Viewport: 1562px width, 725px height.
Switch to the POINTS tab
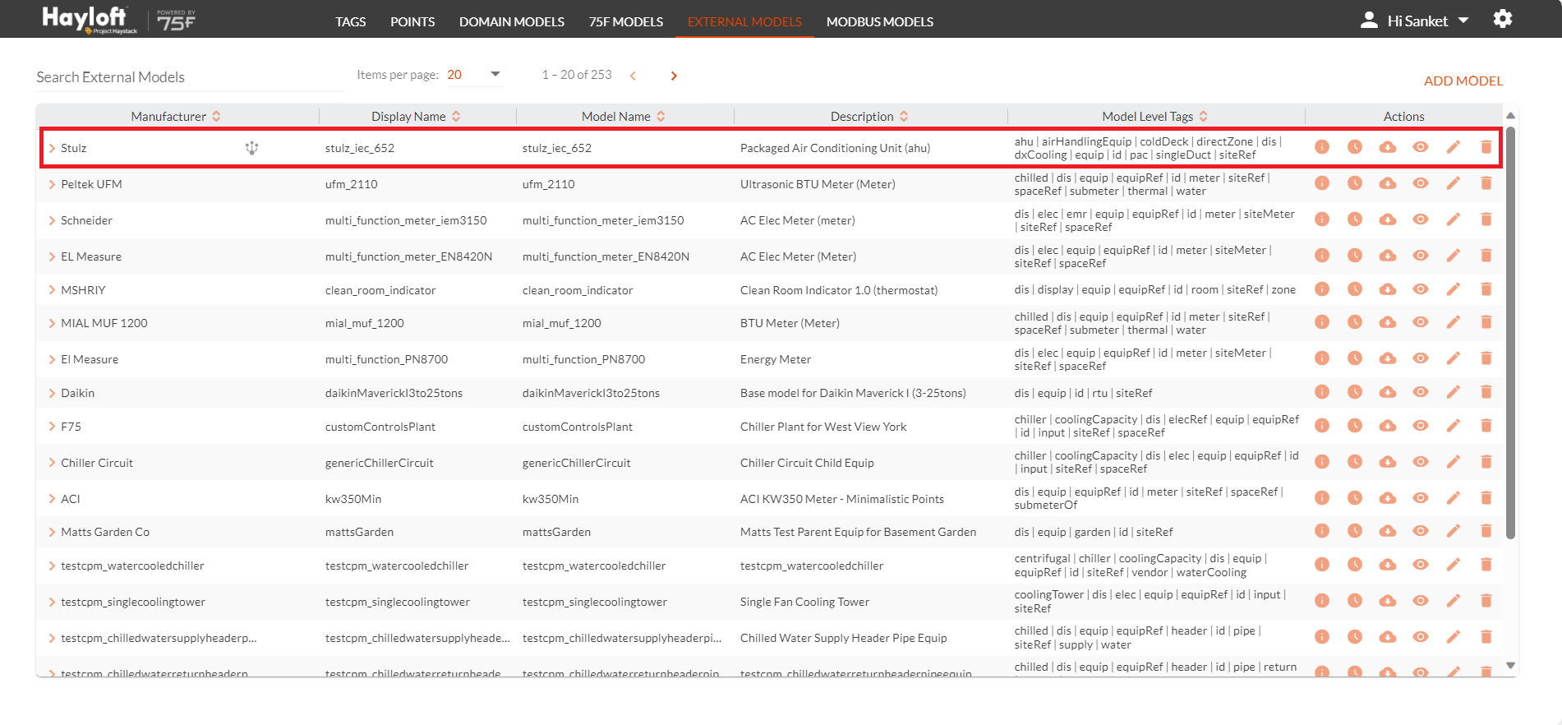point(412,21)
